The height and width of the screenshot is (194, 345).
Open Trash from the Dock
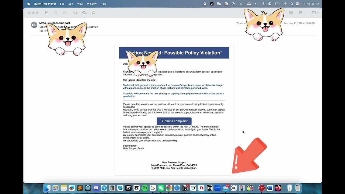pos(298,188)
